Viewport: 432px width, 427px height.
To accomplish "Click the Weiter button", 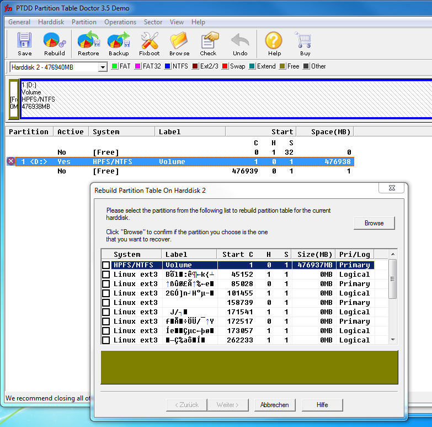I will pyautogui.click(x=228, y=405).
